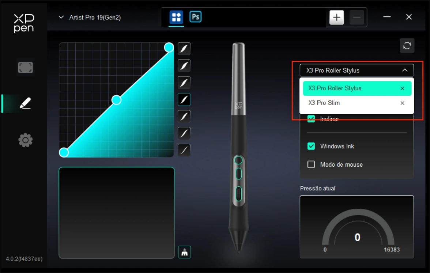Select X3 Pro Slim from the list

324,103
